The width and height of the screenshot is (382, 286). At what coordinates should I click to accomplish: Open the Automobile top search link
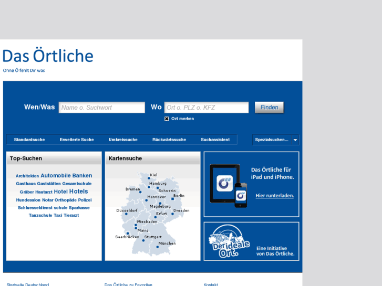click(56, 175)
